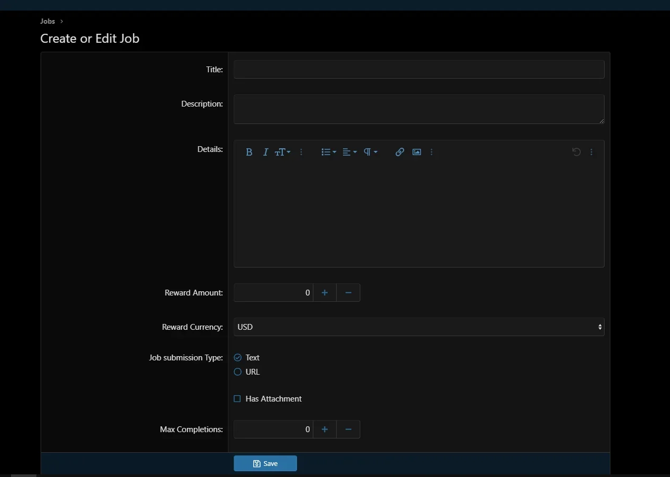
Task: Toggle italic formatting in Details editor
Action: [266, 152]
